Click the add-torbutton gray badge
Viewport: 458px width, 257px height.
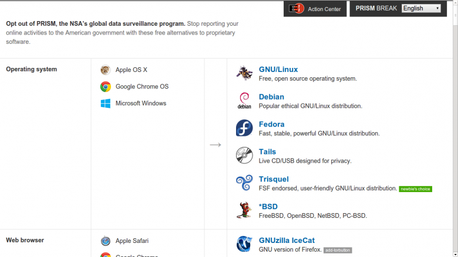point(338,251)
